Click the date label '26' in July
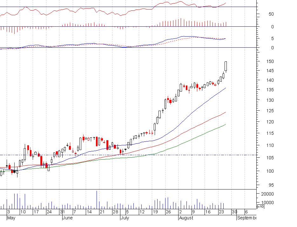The image size is (297, 227). point(168,212)
